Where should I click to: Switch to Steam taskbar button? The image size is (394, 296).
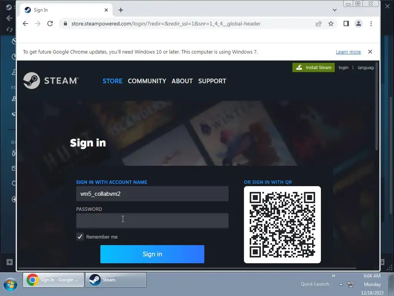(115, 280)
